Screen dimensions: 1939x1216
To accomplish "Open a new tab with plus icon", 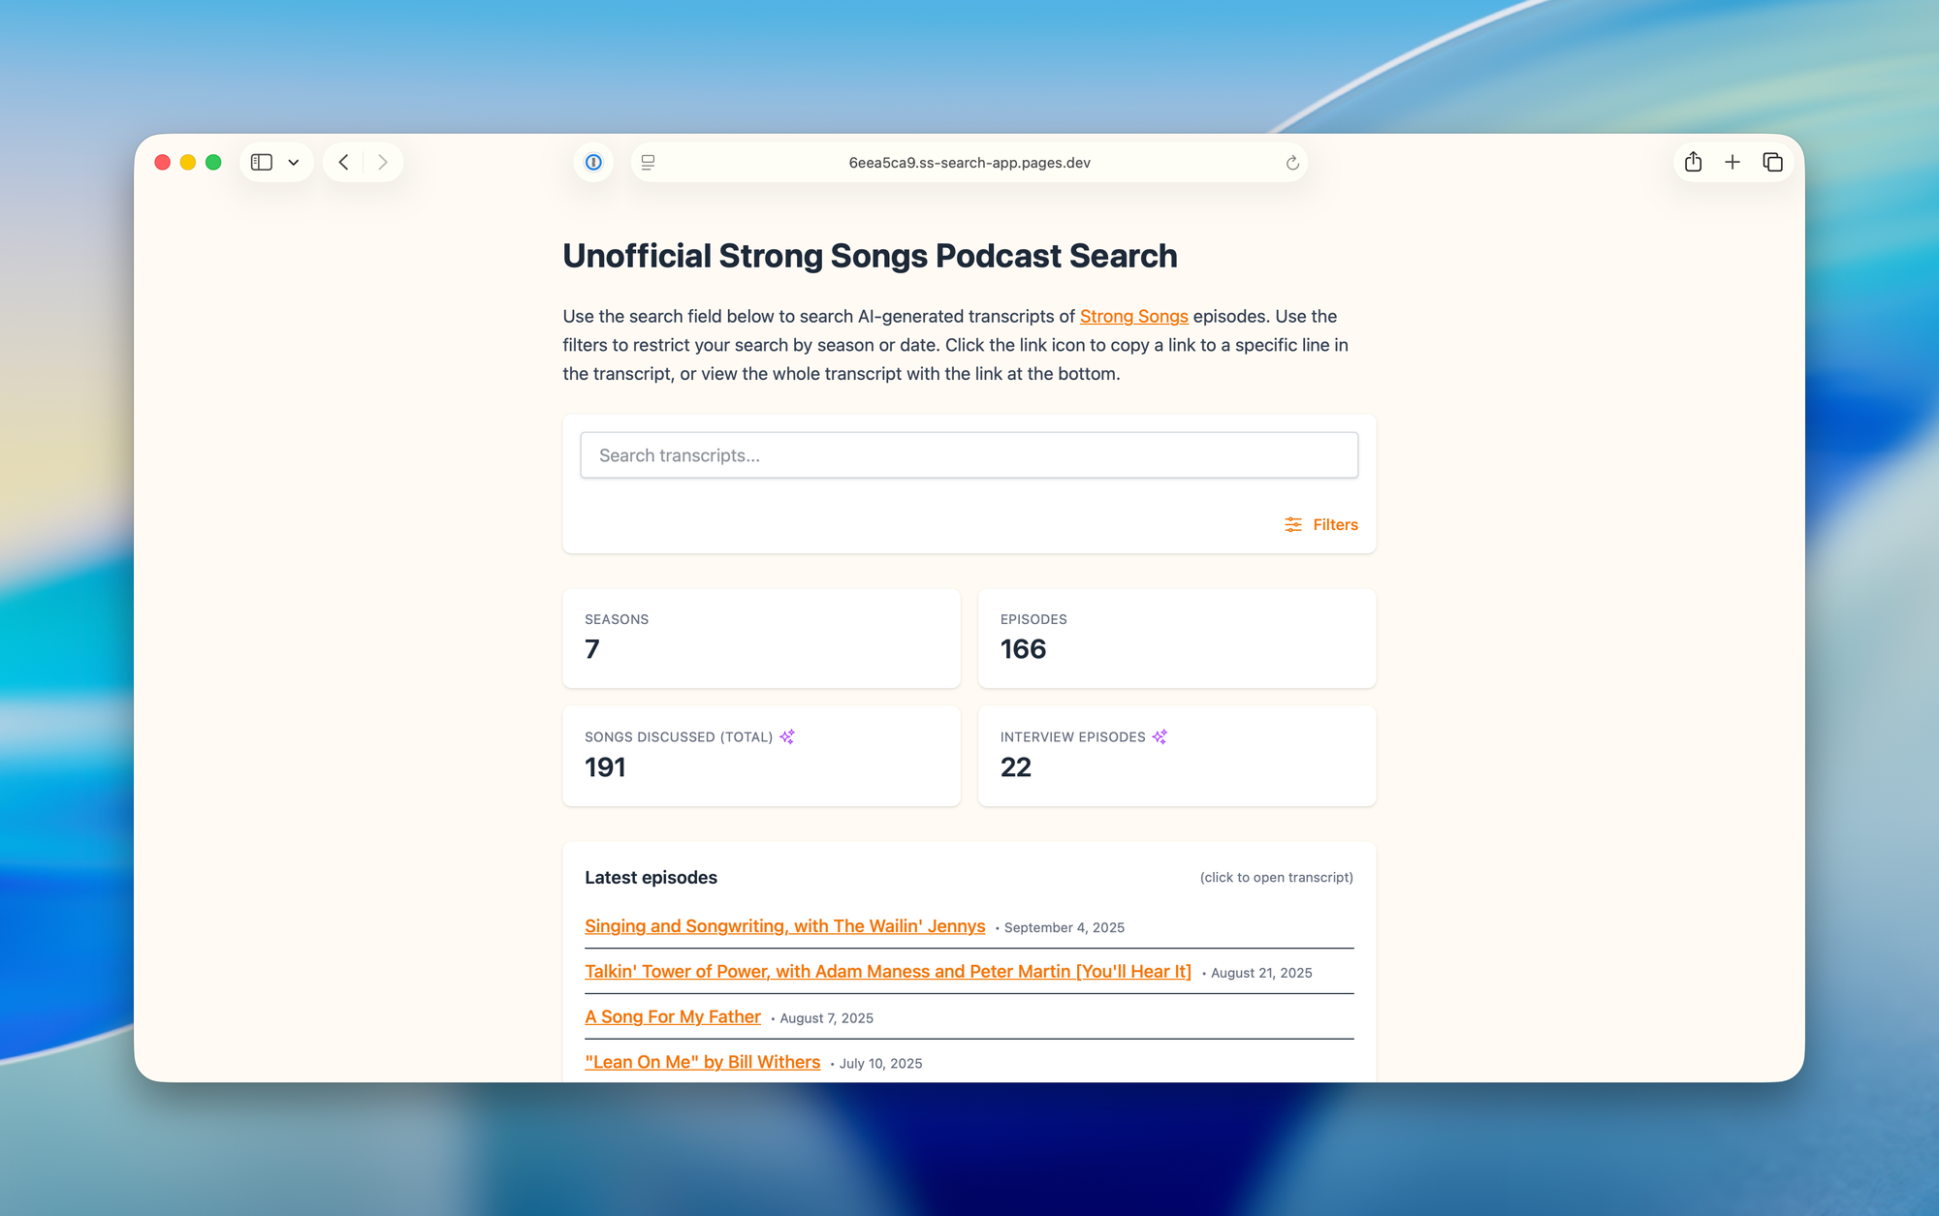I will [x=1732, y=163].
